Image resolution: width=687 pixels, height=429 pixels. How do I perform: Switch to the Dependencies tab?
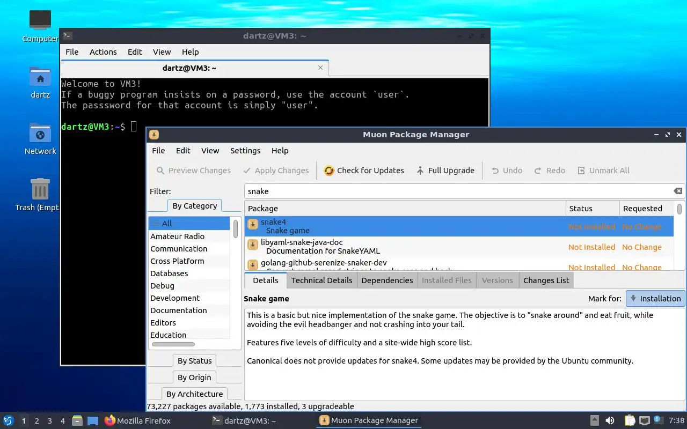[387, 280]
